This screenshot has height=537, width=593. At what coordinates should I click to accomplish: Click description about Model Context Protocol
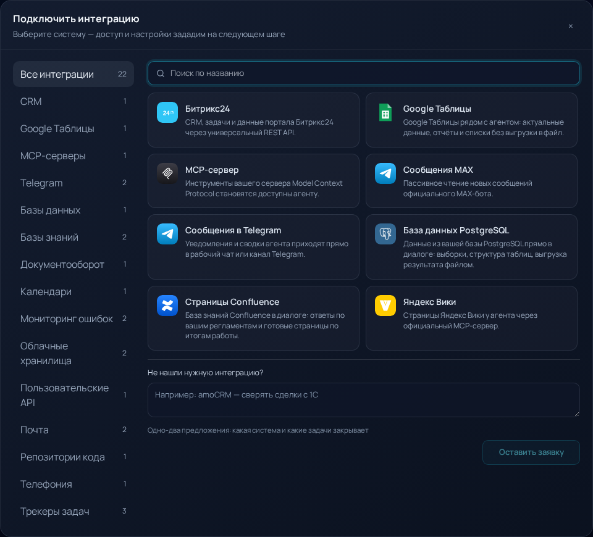point(264,188)
